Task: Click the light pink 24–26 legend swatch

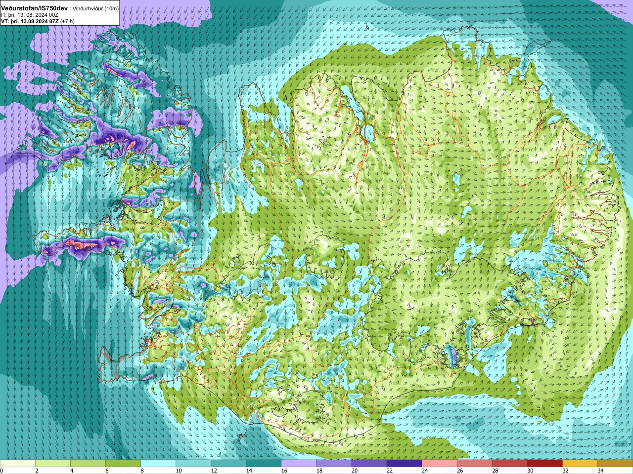Action: click(x=439, y=464)
